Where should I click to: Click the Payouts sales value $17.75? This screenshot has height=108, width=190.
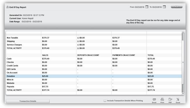pyautogui.click(x=45, y=87)
